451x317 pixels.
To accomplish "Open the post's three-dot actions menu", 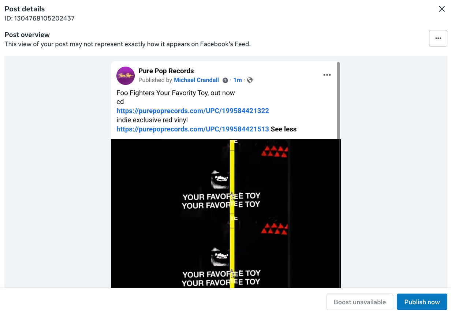I will [x=327, y=75].
